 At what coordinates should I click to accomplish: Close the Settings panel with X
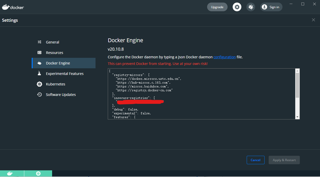(x=313, y=20)
